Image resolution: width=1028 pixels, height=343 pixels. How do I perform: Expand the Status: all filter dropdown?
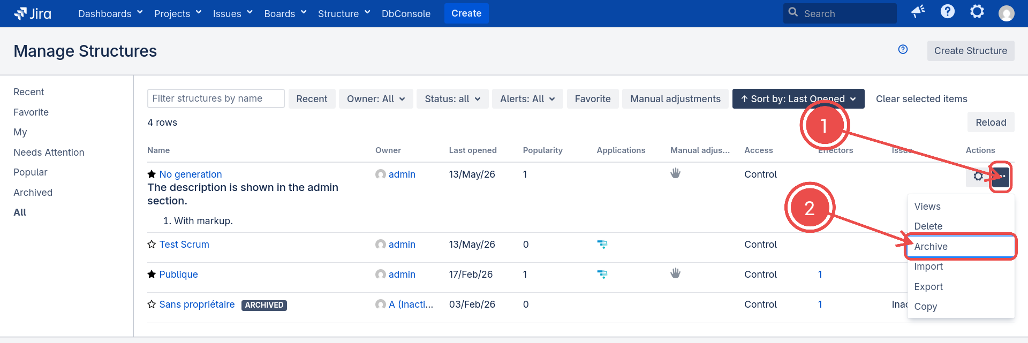pos(452,99)
